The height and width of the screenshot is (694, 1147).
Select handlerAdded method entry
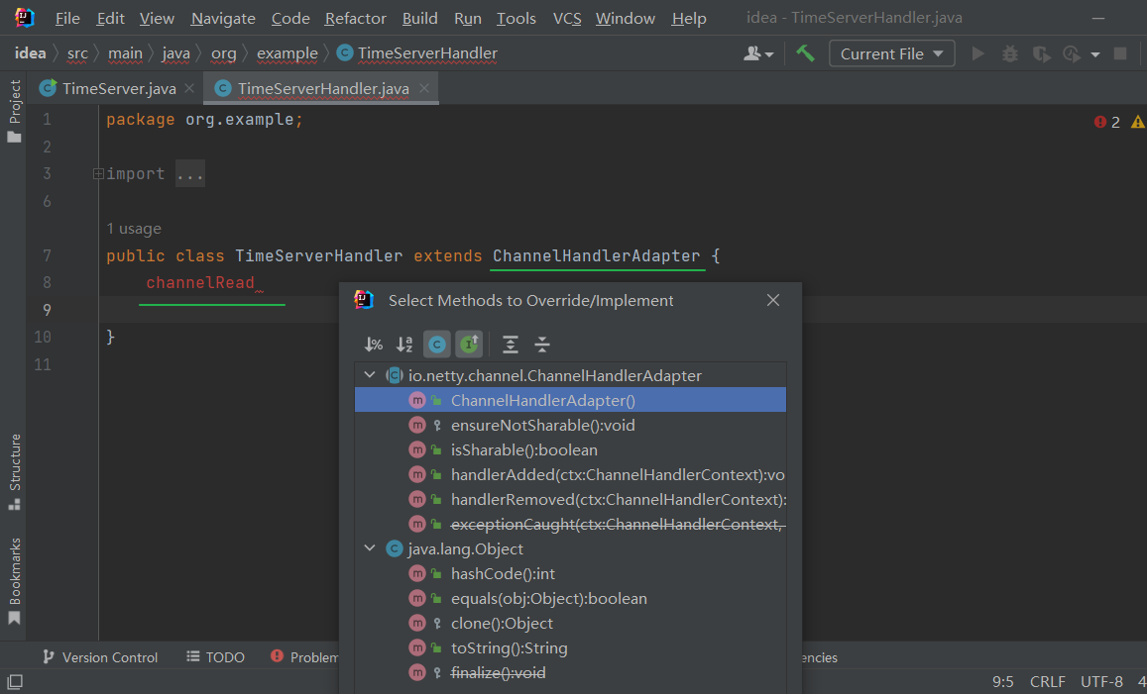(571, 475)
